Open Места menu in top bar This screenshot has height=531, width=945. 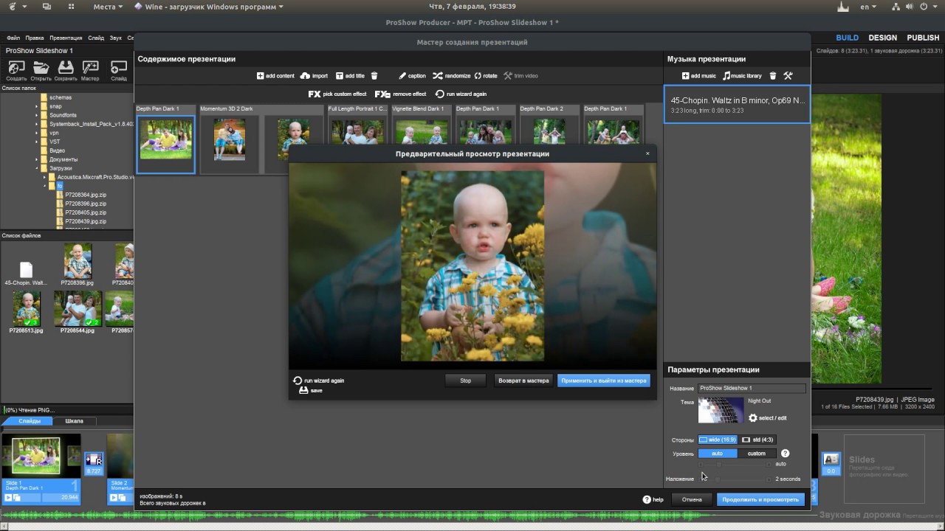(x=109, y=7)
